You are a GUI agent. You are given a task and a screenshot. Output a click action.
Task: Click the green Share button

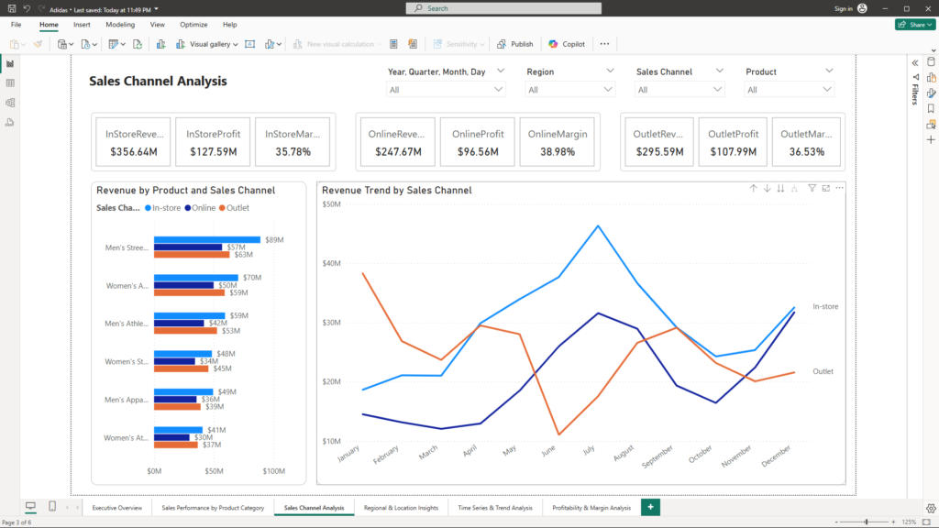point(914,25)
